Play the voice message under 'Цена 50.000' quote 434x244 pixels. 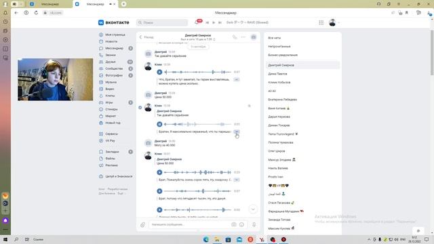point(159,172)
